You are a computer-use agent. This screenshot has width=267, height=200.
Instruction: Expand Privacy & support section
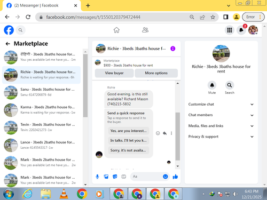[221, 137]
